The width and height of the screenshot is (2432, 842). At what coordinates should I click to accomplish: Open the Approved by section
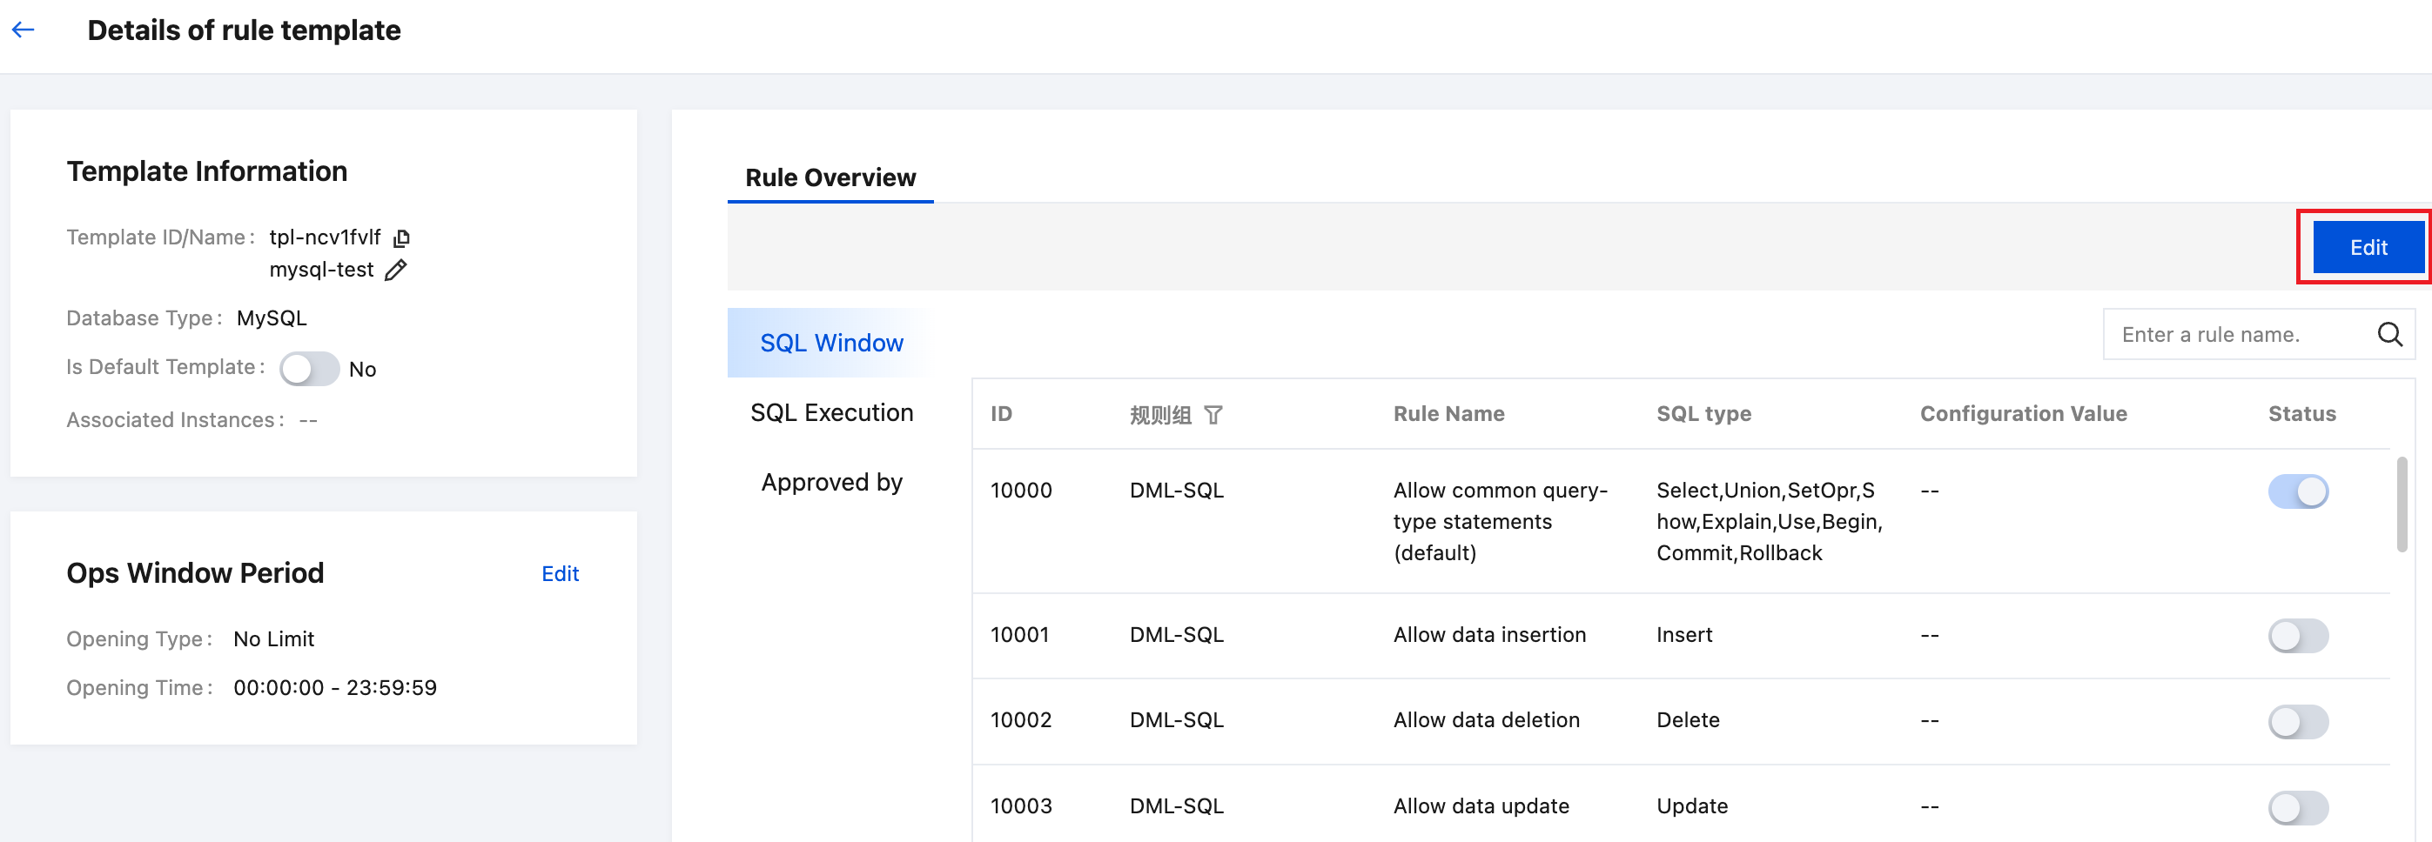click(x=830, y=483)
